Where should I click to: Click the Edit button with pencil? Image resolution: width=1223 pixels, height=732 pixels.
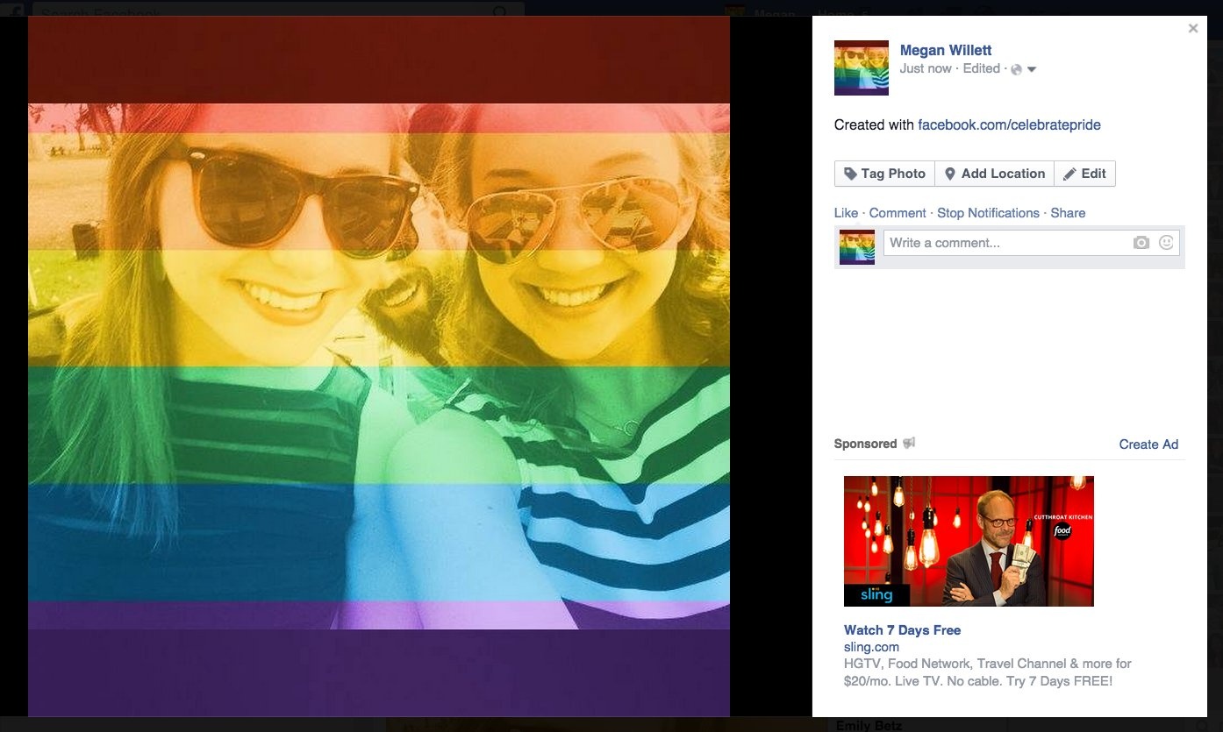point(1084,174)
